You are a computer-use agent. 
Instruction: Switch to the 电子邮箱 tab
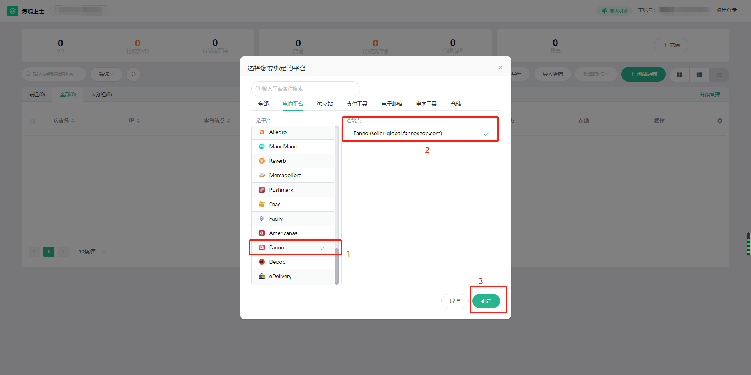(x=392, y=104)
